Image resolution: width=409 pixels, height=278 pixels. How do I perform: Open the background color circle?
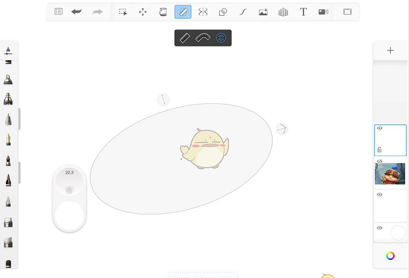[398, 232]
